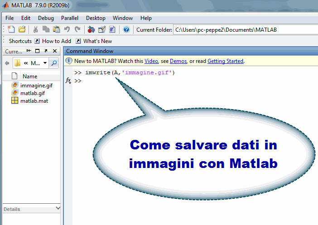Click the Video link
The height and width of the screenshot is (225, 318).
coord(151,61)
